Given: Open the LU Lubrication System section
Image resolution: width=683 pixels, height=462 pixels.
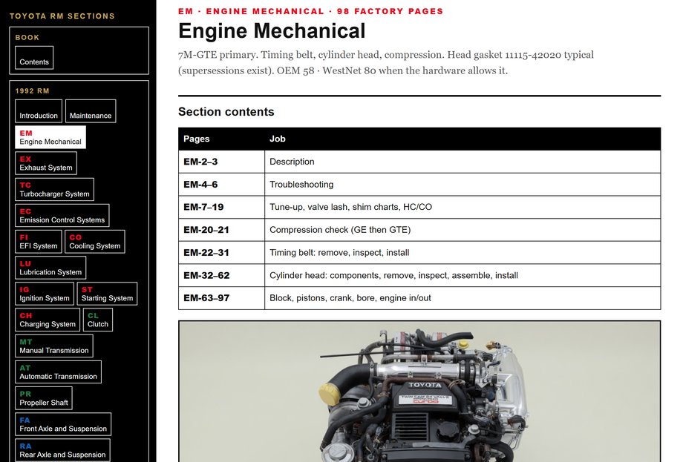Looking at the screenshot, I should click(50, 268).
